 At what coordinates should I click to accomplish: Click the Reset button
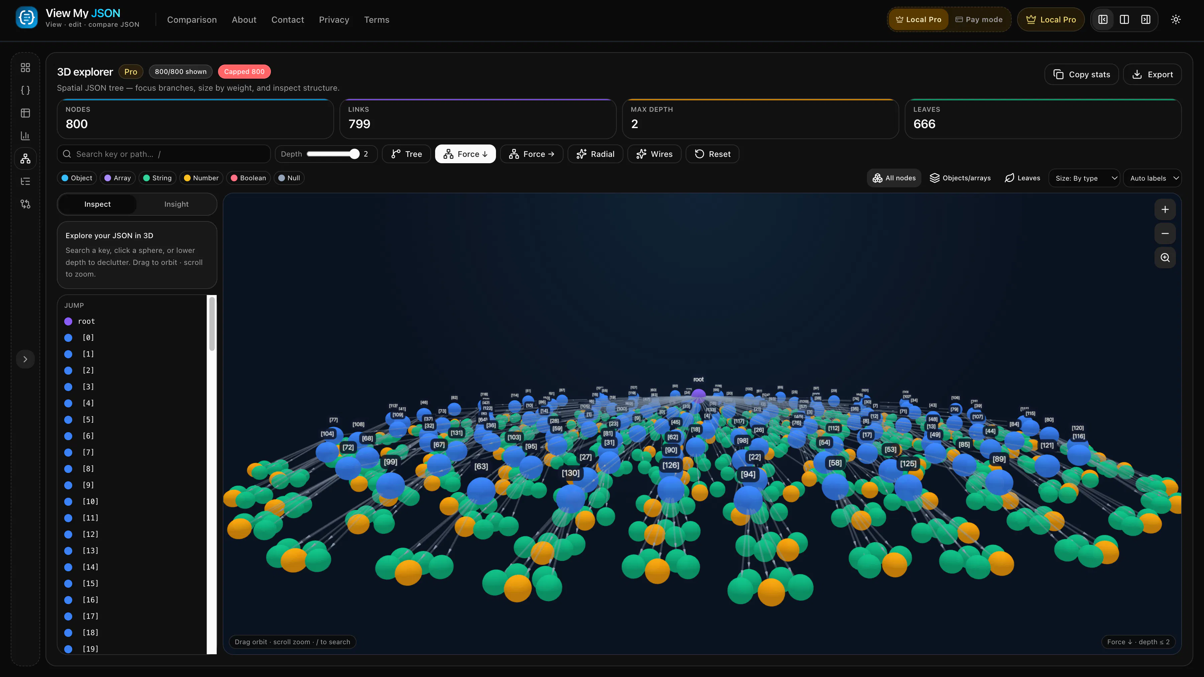point(712,154)
